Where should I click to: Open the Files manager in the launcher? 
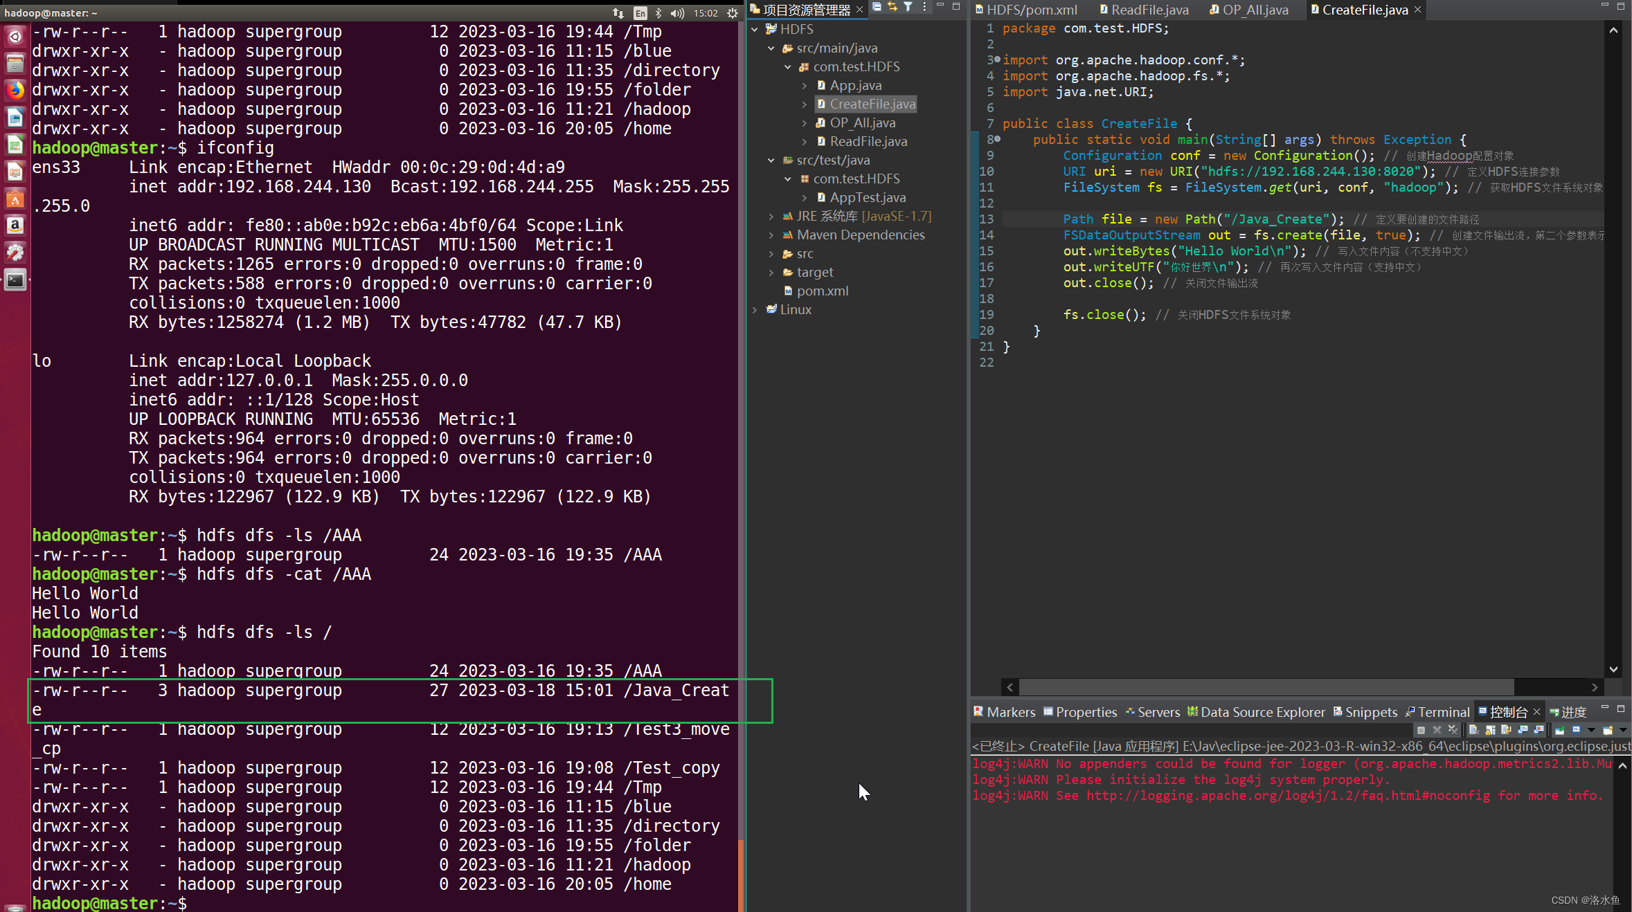[x=15, y=63]
